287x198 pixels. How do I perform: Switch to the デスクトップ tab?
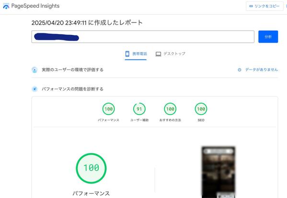coord(171,54)
